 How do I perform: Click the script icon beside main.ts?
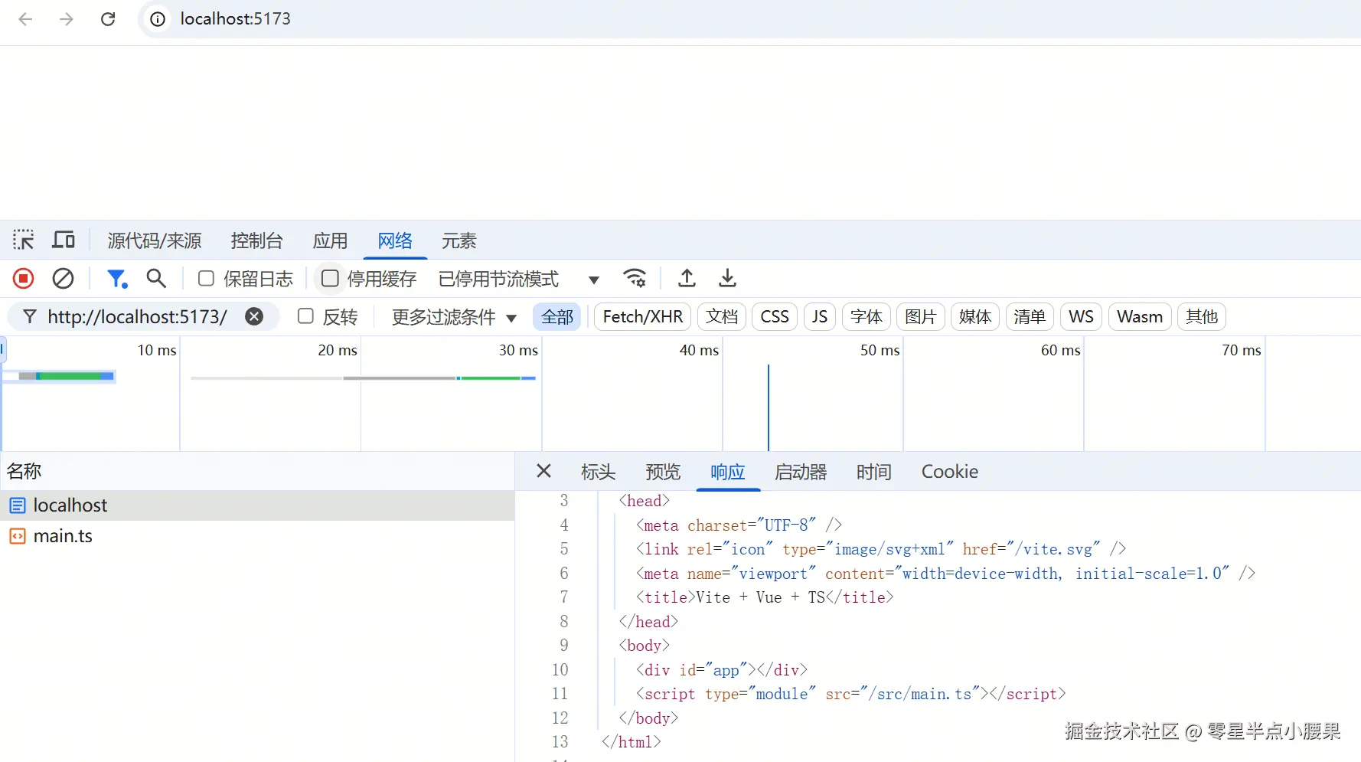18,536
